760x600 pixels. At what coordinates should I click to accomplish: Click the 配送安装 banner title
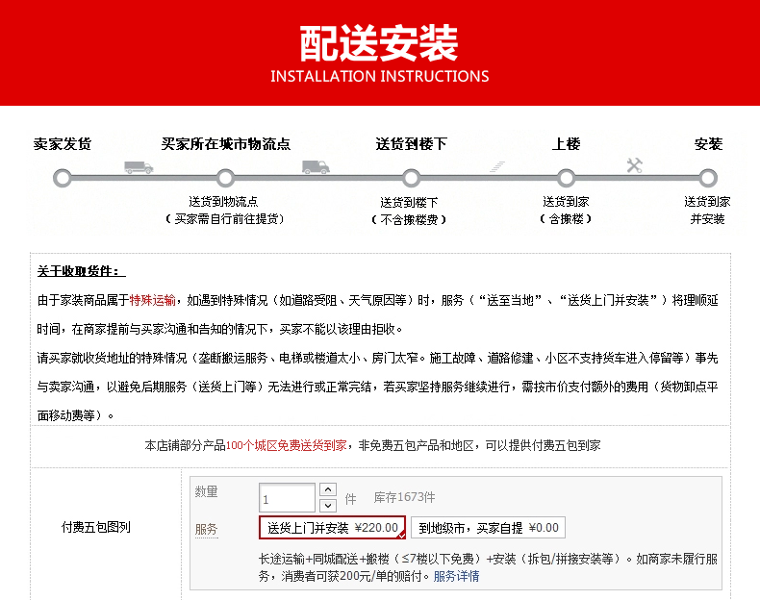tap(379, 43)
